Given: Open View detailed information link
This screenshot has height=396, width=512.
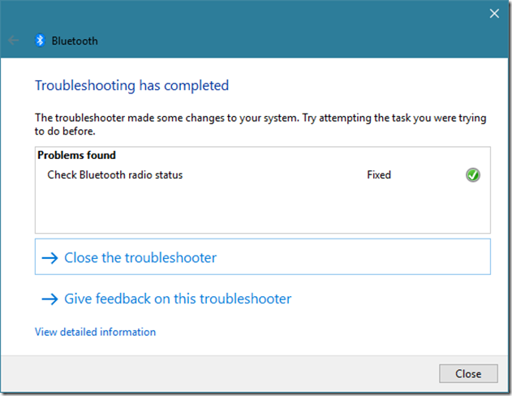Looking at the screenshot, I should [x=96, y=332].
